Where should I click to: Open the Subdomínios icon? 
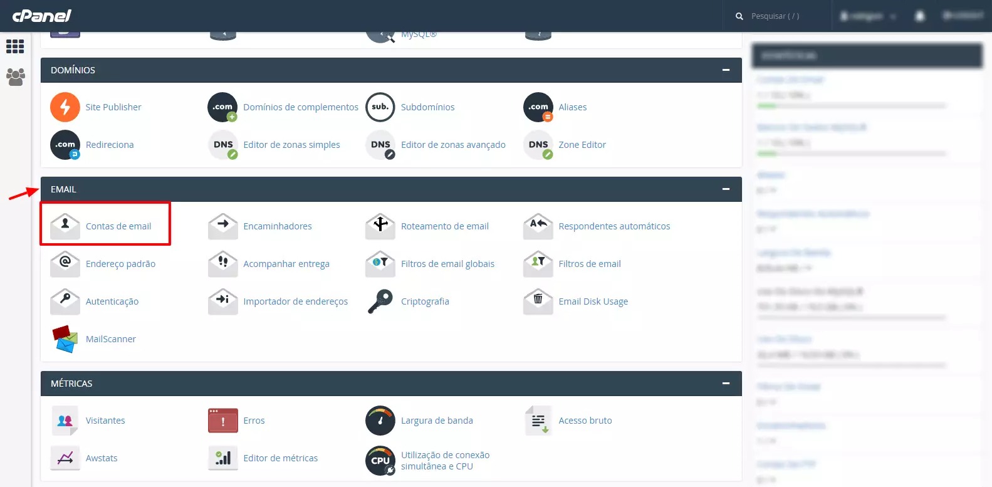click(x=380, y=107)
